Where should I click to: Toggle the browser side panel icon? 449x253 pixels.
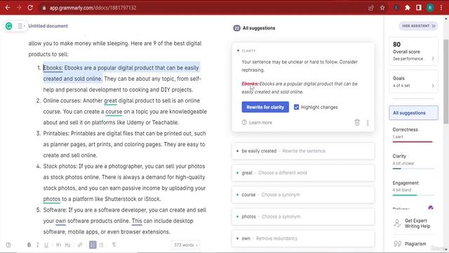pos(419,8)
